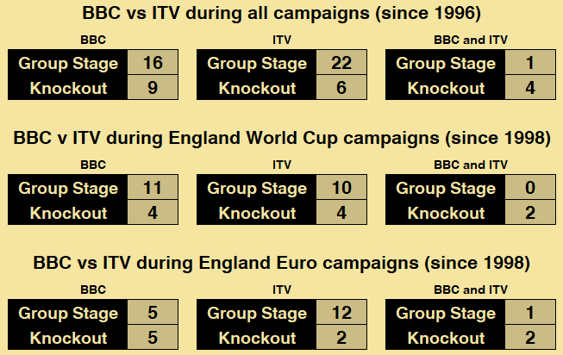Click BBC Knockout value 9 in all campaigns

click(152, 88)
